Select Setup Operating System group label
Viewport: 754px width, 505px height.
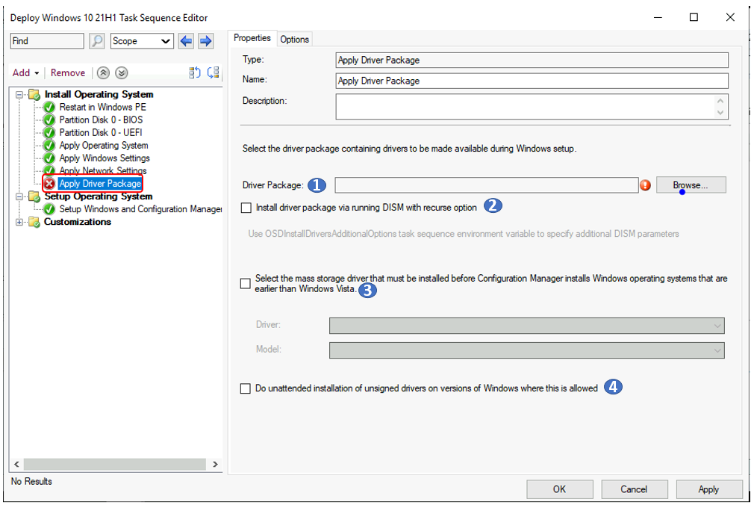pyautogui.click(x=99, y=196)
